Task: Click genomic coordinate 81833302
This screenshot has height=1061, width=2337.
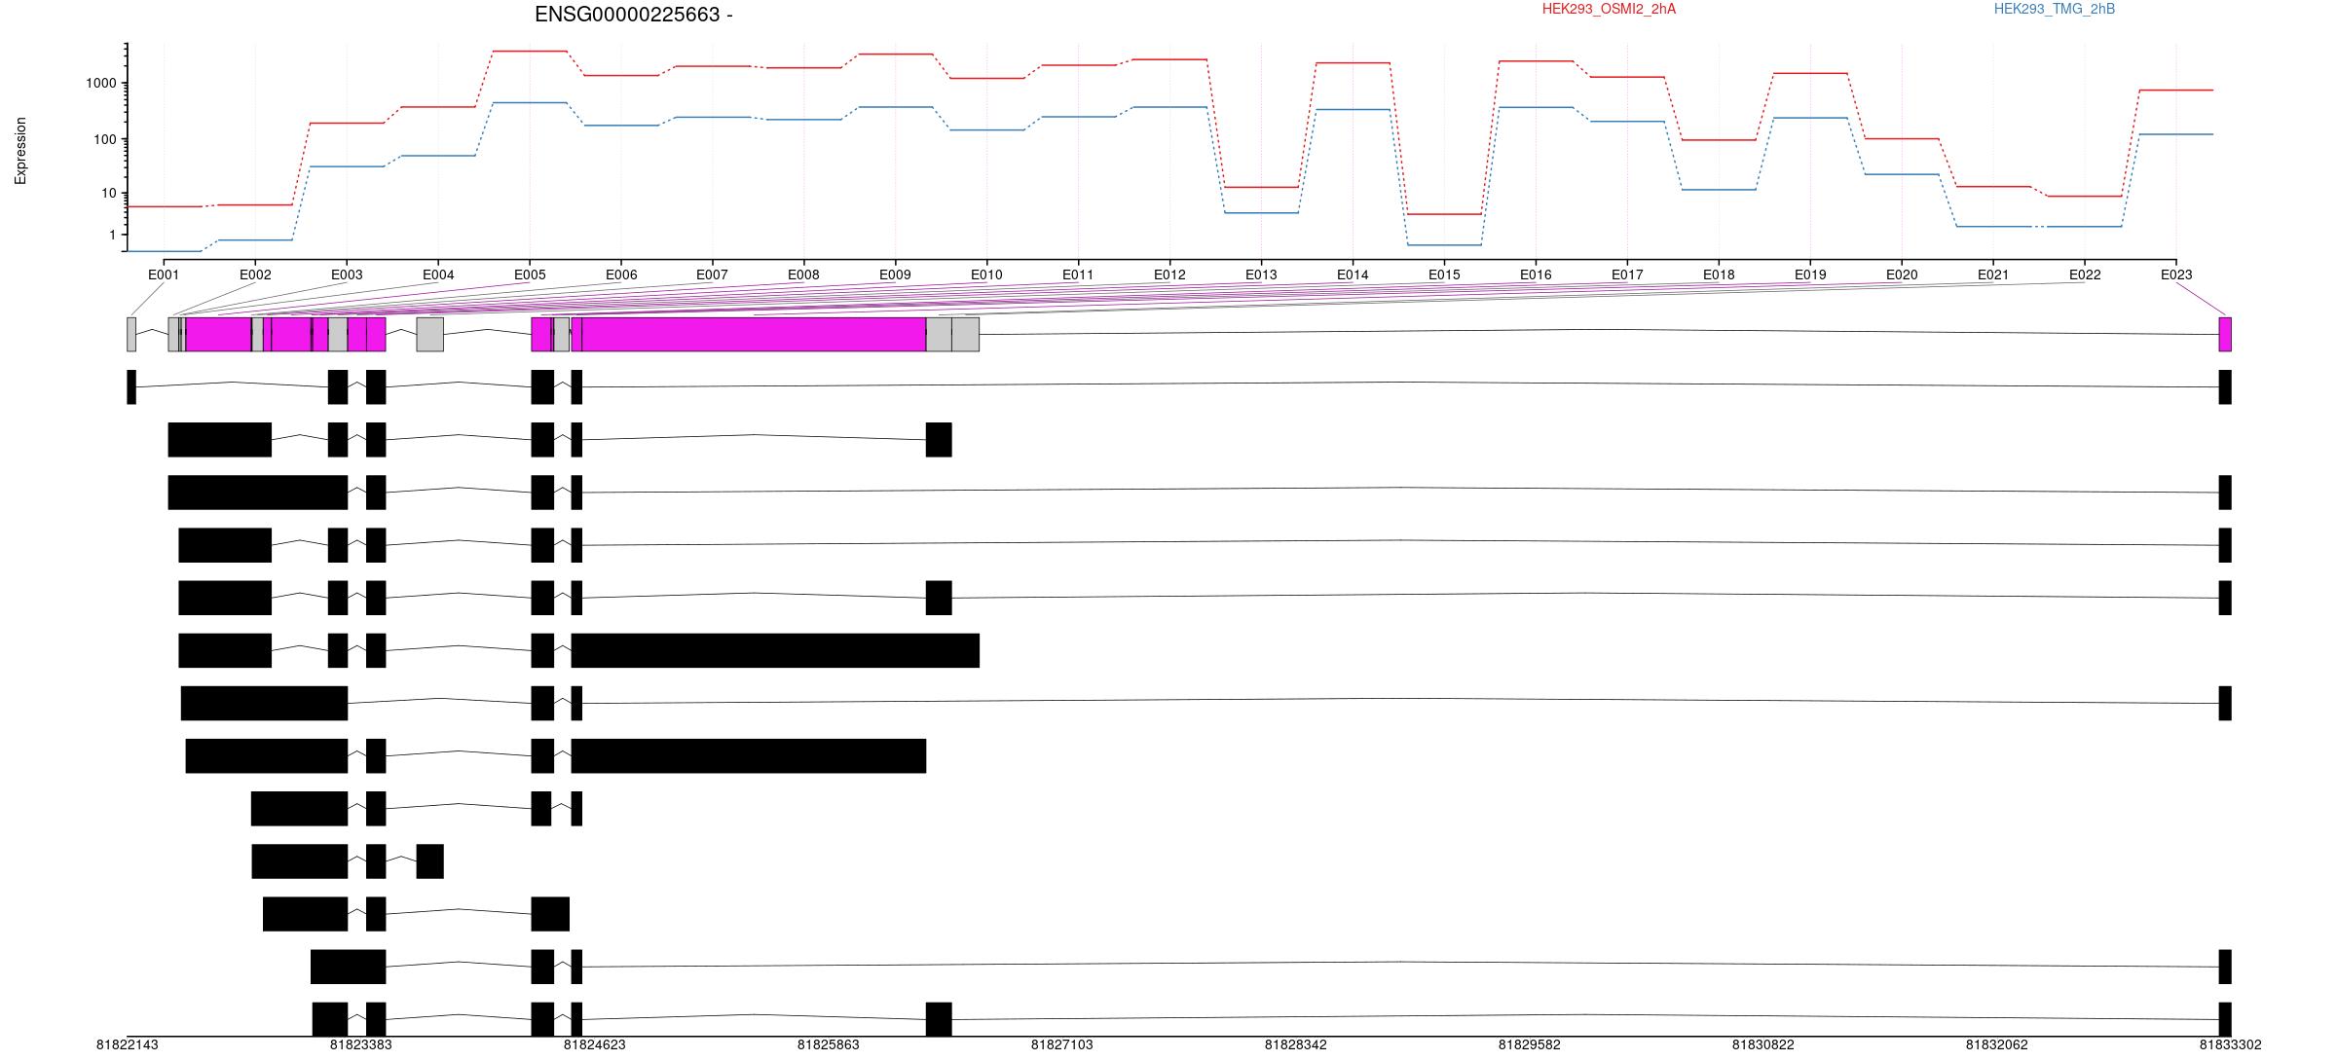Action: point(2230,1044)
